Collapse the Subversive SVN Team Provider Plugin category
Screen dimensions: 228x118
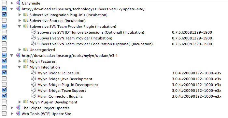click(x=19, y=27)
